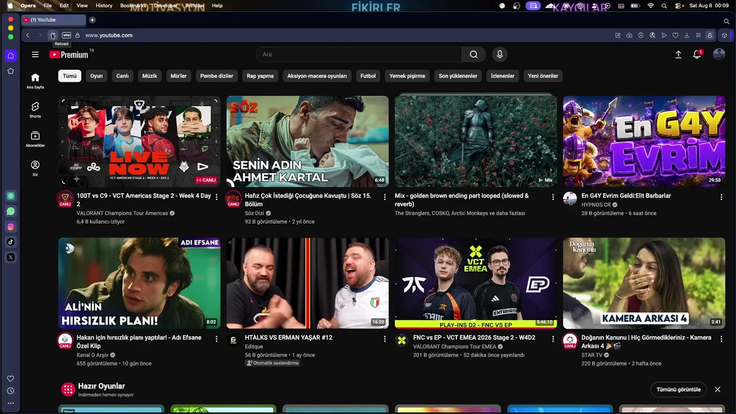The height and width of the screenshot is (414, 736).
Task: Click the YouTube search magnifier button
Action: click(474, 54)
